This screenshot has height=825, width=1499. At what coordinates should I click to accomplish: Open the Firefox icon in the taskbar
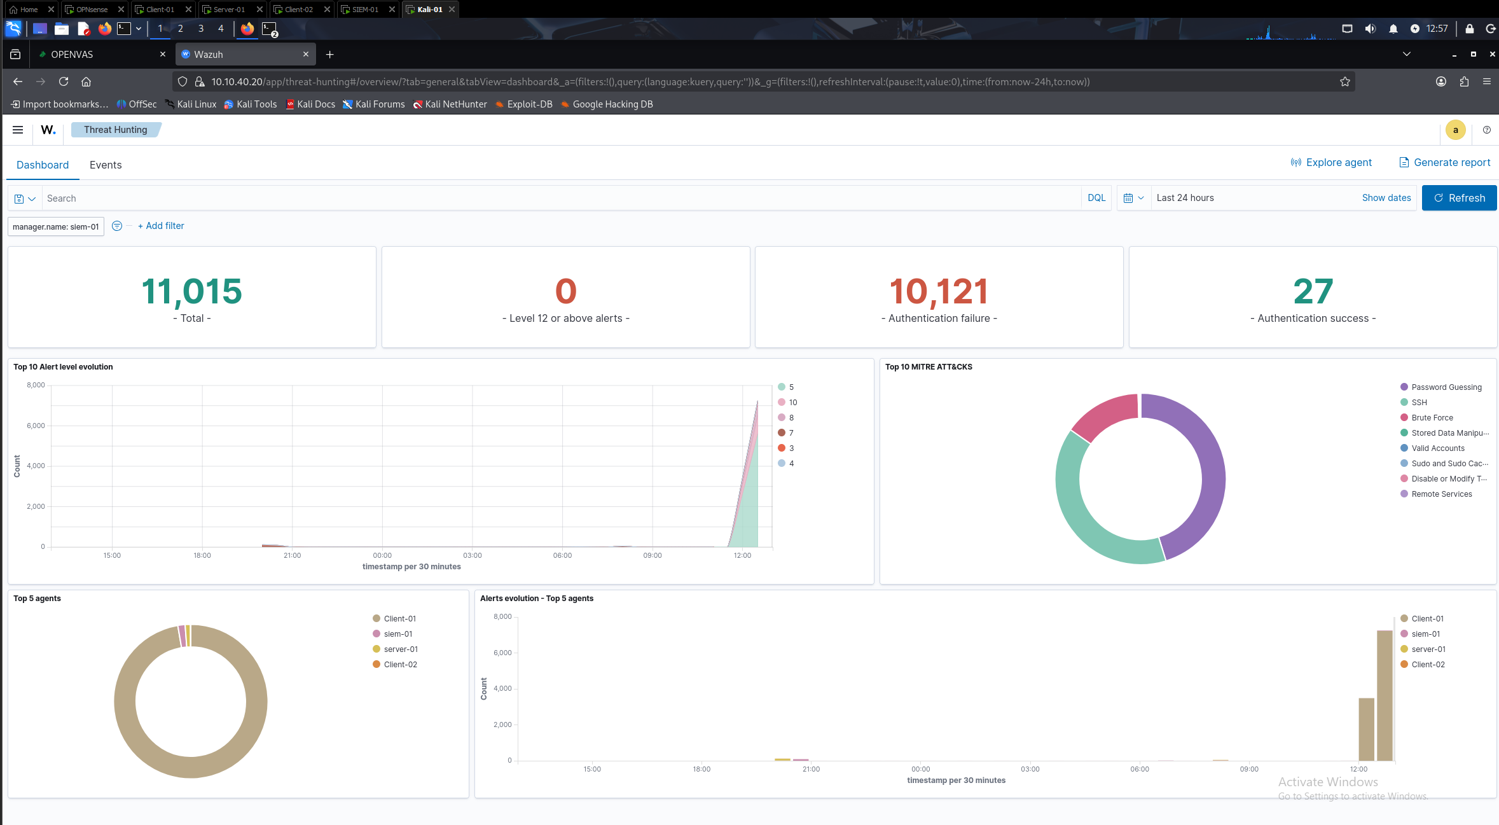tap(104, 29)
